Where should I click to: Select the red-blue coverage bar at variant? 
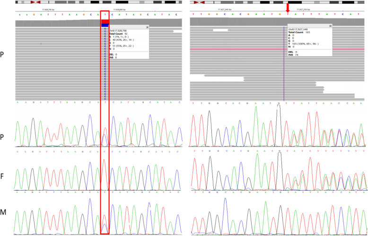105,23
